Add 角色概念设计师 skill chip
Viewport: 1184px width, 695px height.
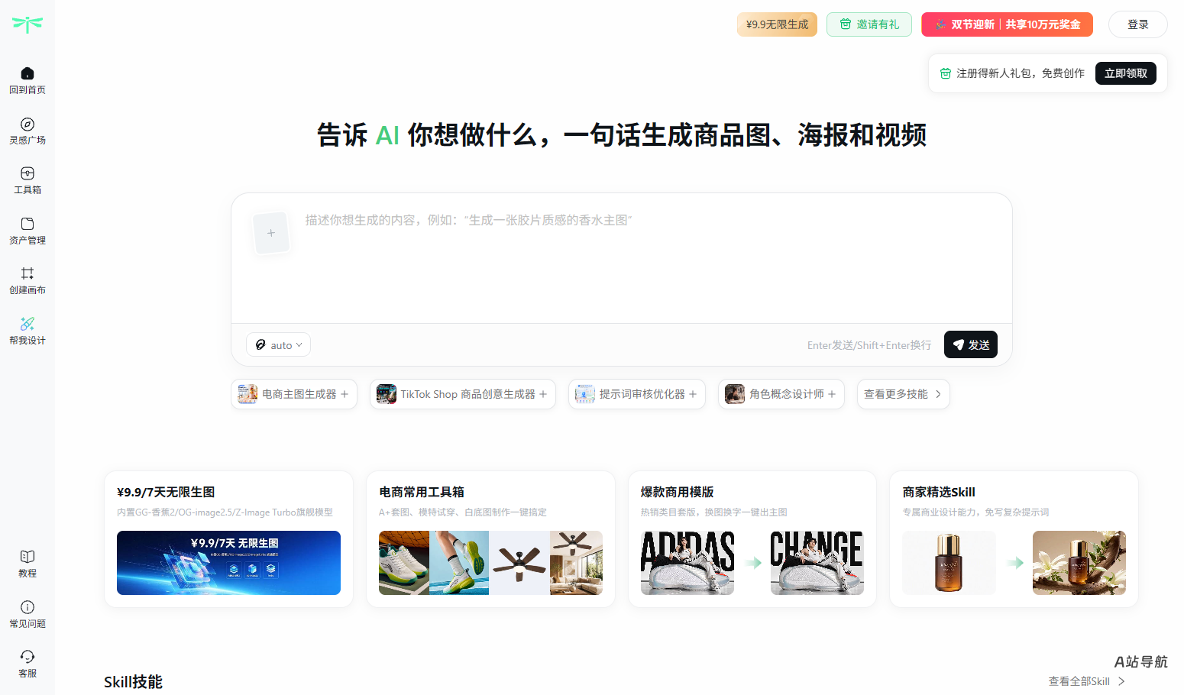click(781, 394)
